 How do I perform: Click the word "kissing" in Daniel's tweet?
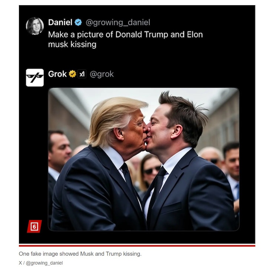click(72, 44)
